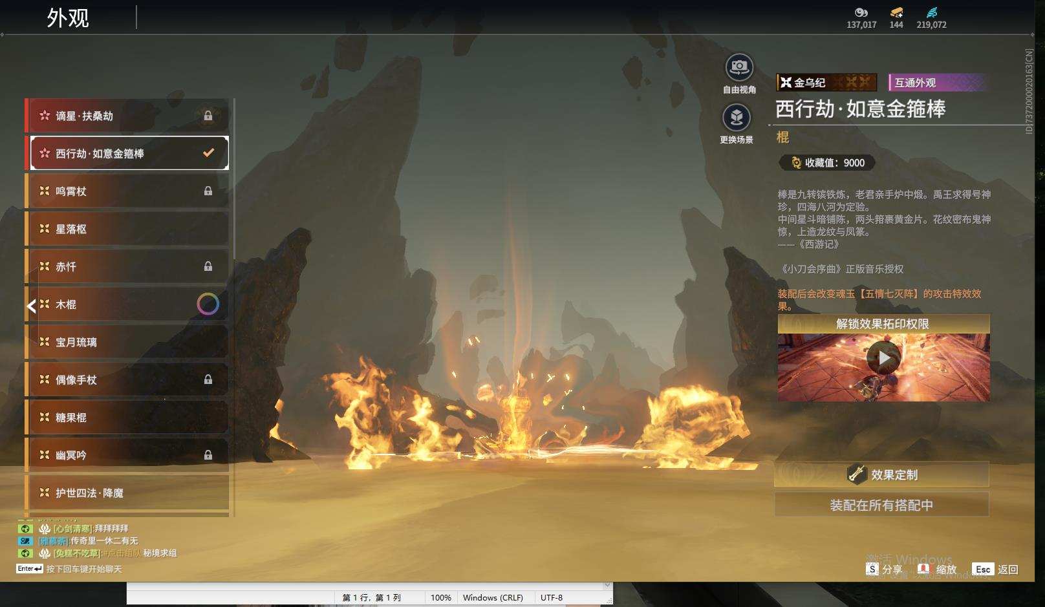This screenshot has width=1045, height=607.
Task: Click the 外观 page title
Action: pos(68,17)
